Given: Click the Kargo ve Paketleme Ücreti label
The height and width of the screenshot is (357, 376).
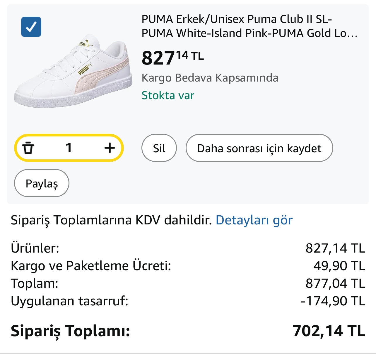Looking at the screenshot, I should point(91,266).
